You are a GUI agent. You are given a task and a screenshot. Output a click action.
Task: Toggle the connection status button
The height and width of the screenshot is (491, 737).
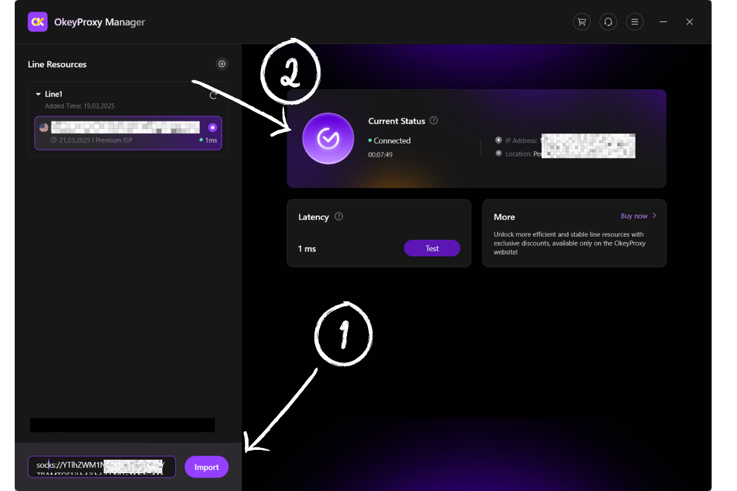pos(328,139)
